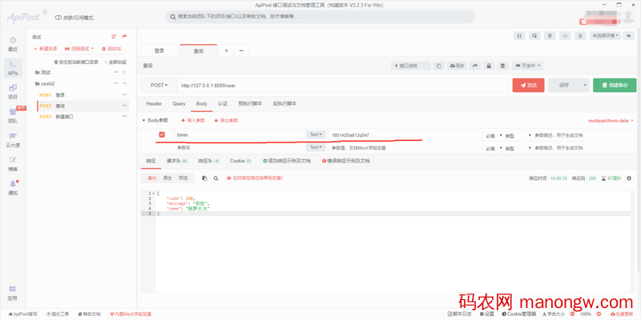Open the 项目 (project) sidebar icon
The height and width of the screenshot is (320, 641).
pos(13,92)
